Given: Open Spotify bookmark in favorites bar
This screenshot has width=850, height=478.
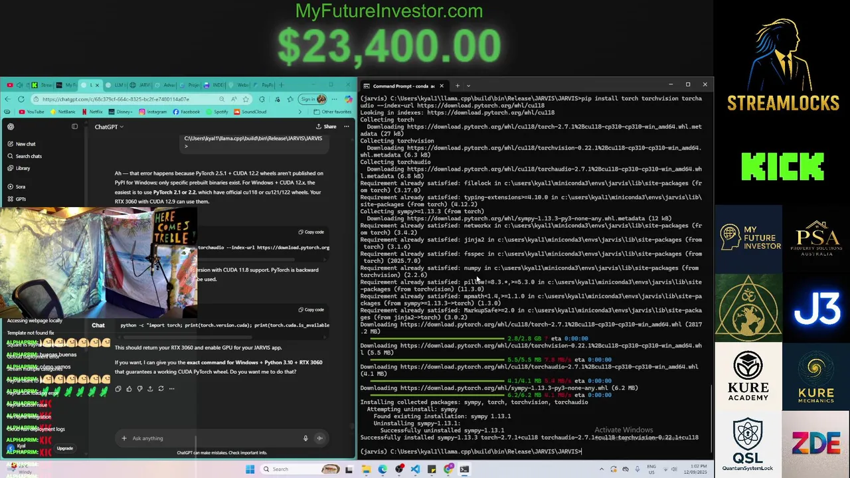Looking at the screenshot, I should click(x=217, y=112).
